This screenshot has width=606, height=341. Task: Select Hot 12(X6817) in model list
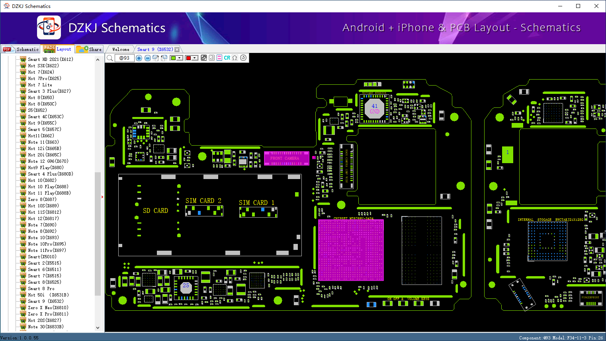pos(43,218)
